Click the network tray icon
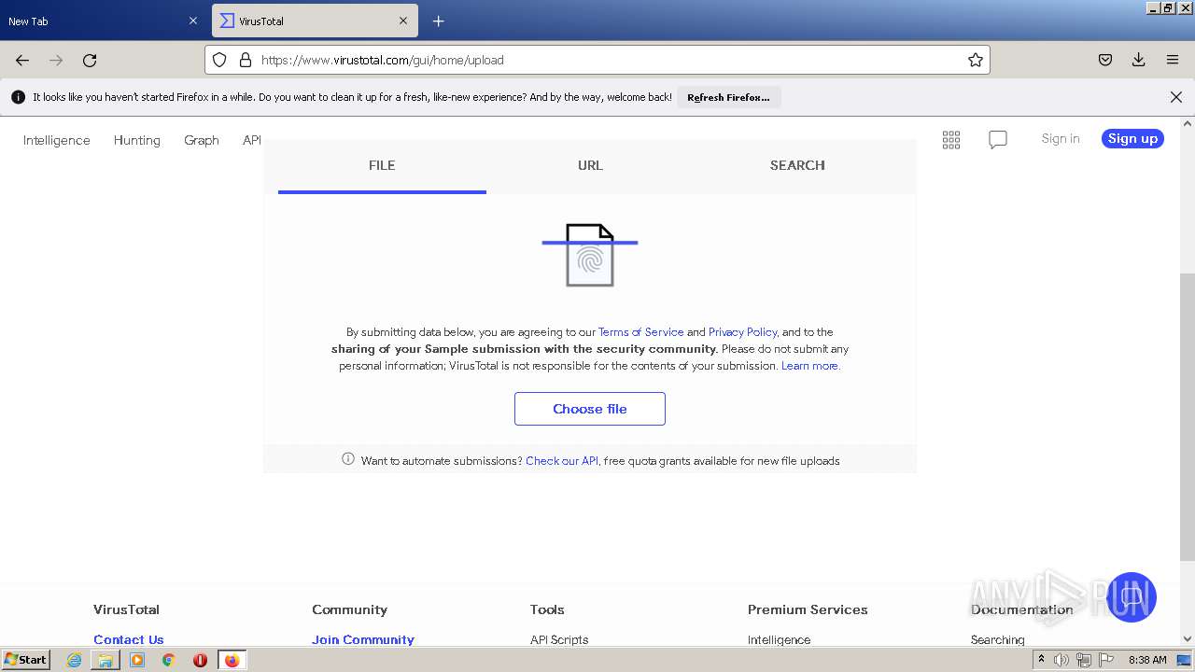 (x=1084, y=660)
